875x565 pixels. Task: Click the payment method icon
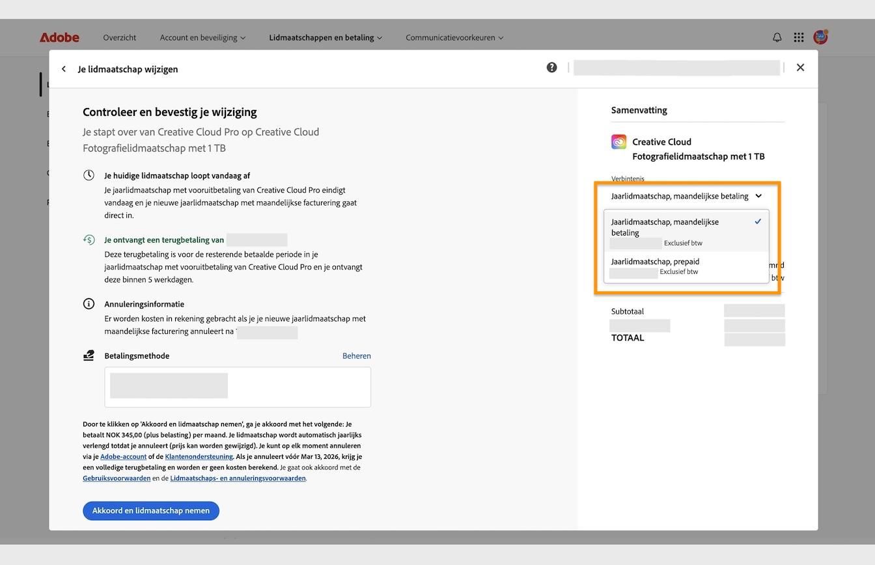coord(89,355)
